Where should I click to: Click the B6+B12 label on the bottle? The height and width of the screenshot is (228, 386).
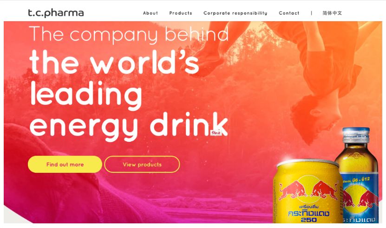click(x=361, y=180)
